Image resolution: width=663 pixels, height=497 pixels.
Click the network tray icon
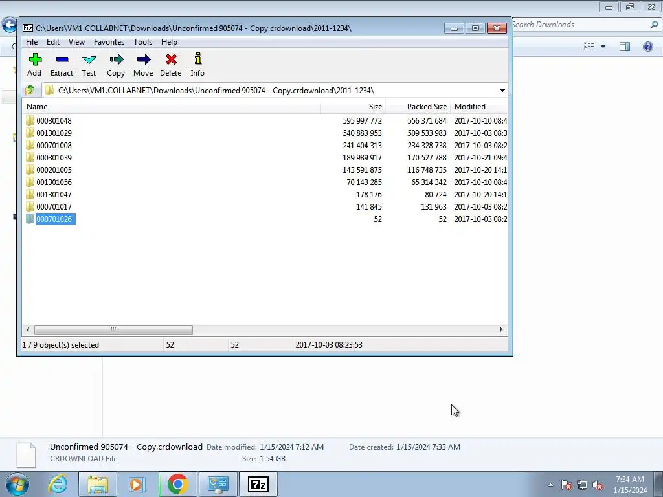[582, 485]
